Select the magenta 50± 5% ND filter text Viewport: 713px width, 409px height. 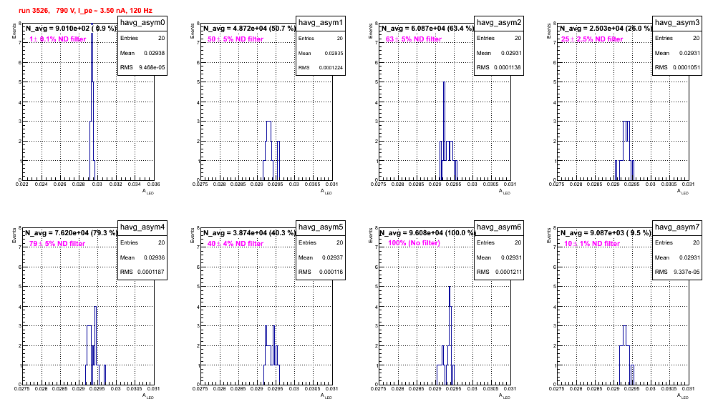click(x=236, y=39)
